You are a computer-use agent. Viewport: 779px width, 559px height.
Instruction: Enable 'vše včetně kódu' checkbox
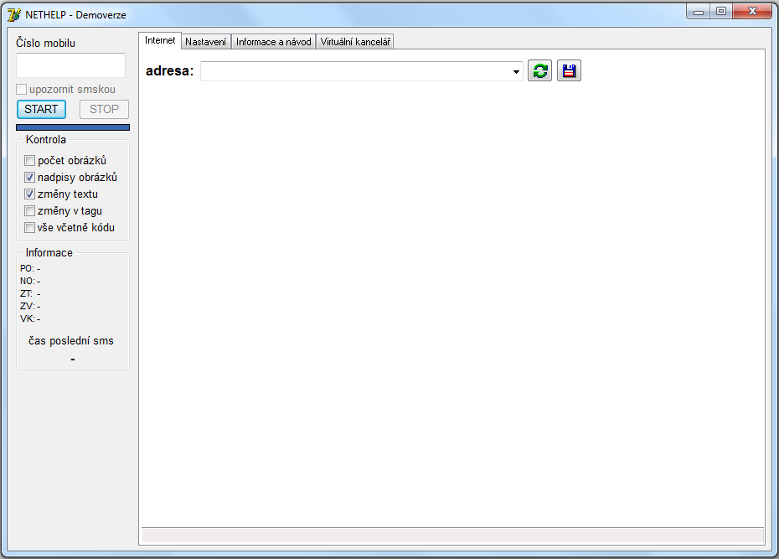30,228
